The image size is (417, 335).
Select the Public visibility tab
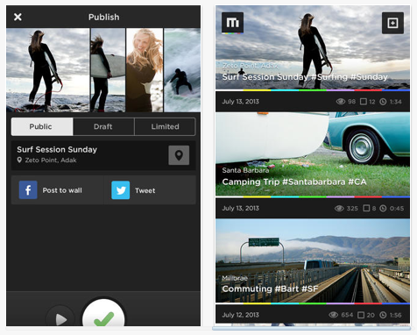pos(42,126)
